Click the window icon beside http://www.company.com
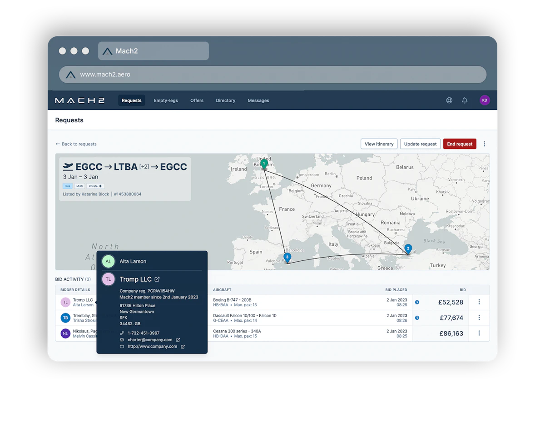 click(x=122, y=347)
